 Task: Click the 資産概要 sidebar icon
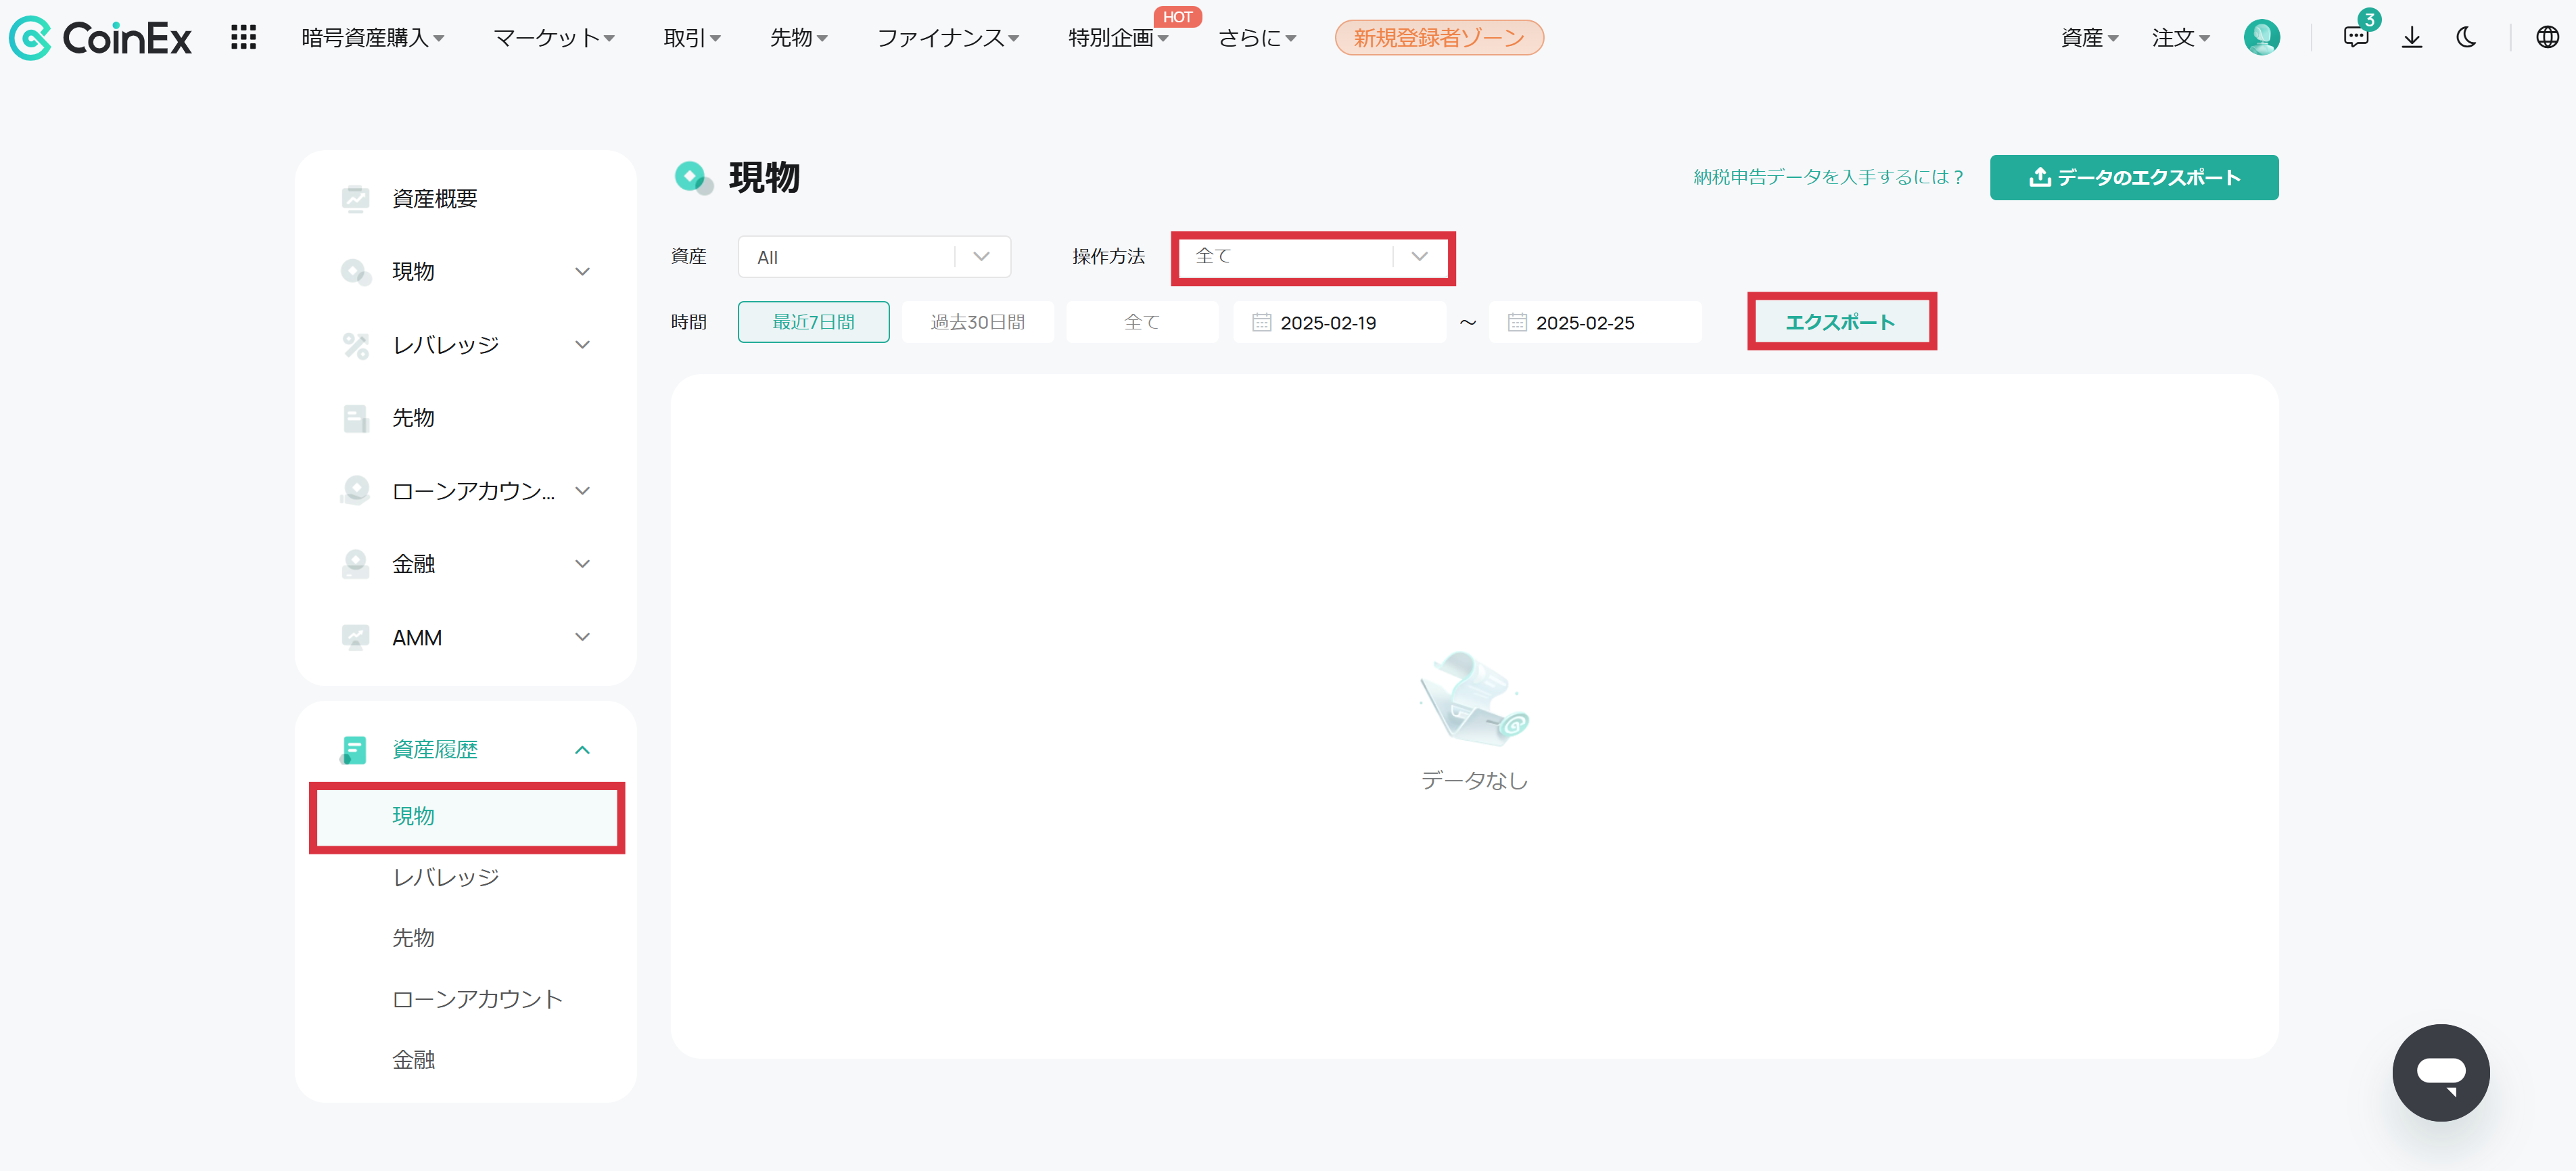pyautogui.click(x=355, y=198)
